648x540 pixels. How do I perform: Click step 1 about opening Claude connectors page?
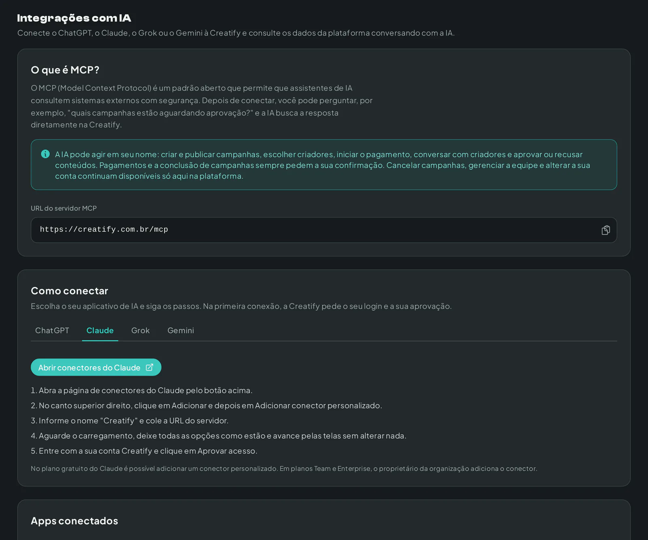tap(142, 391)
